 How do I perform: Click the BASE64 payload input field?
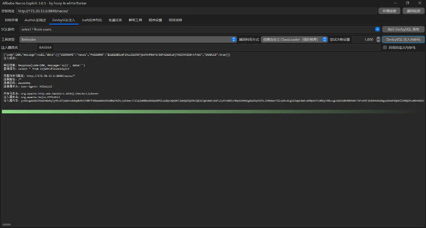click(217, 47)
